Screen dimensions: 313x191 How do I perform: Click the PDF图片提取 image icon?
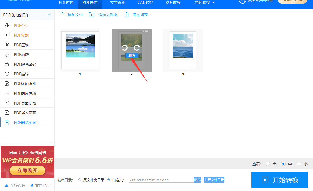click(7, 93)
